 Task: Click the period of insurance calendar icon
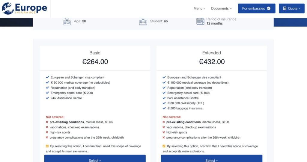(x=200, y=21)
